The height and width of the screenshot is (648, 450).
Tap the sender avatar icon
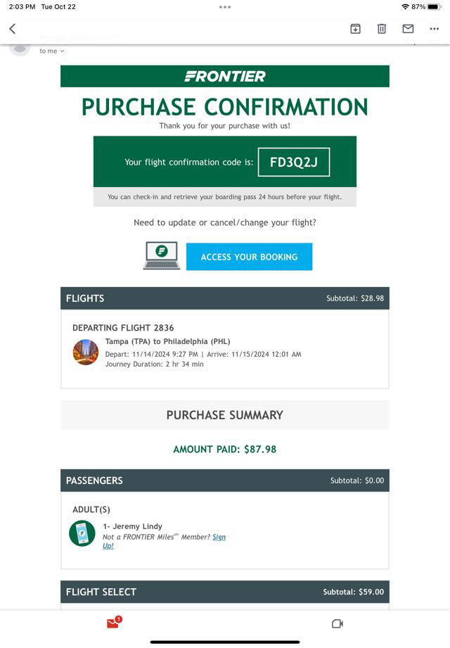point(19,47)
